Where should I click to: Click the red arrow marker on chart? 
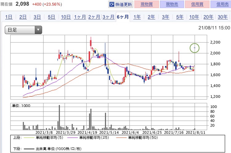179,56
